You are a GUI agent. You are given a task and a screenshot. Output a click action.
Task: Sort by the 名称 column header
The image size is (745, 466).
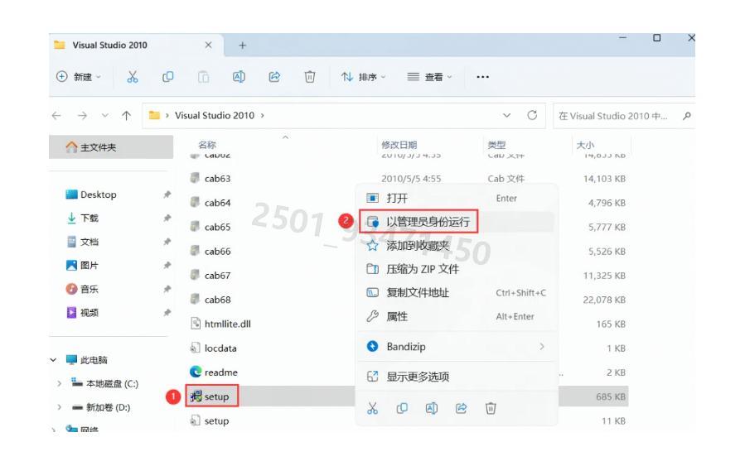point(207,145)
